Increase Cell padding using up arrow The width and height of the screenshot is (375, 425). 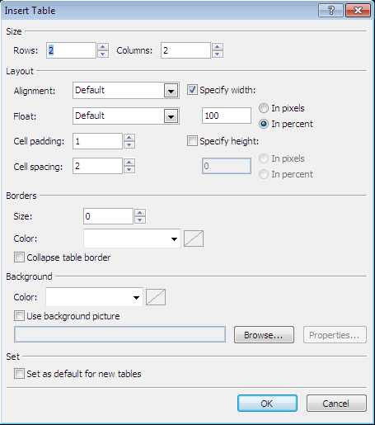pos(129,138)
